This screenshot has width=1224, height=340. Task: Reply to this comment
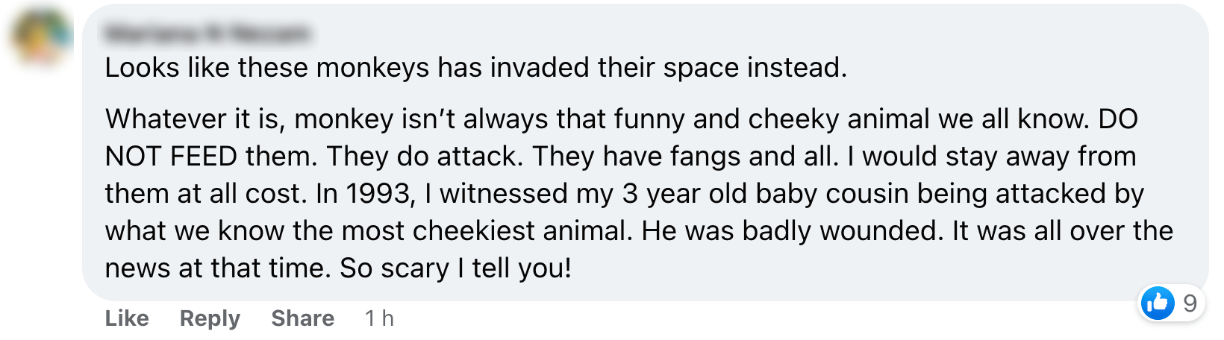(x=210, y=318)
